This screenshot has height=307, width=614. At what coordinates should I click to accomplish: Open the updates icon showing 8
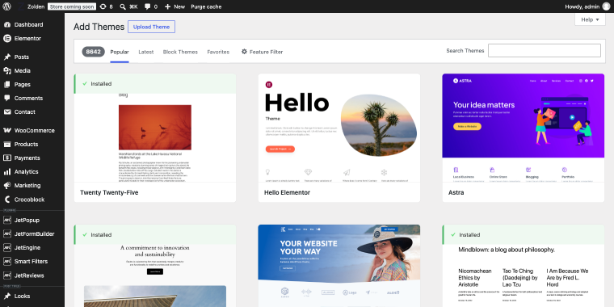[x=103, y=6]
